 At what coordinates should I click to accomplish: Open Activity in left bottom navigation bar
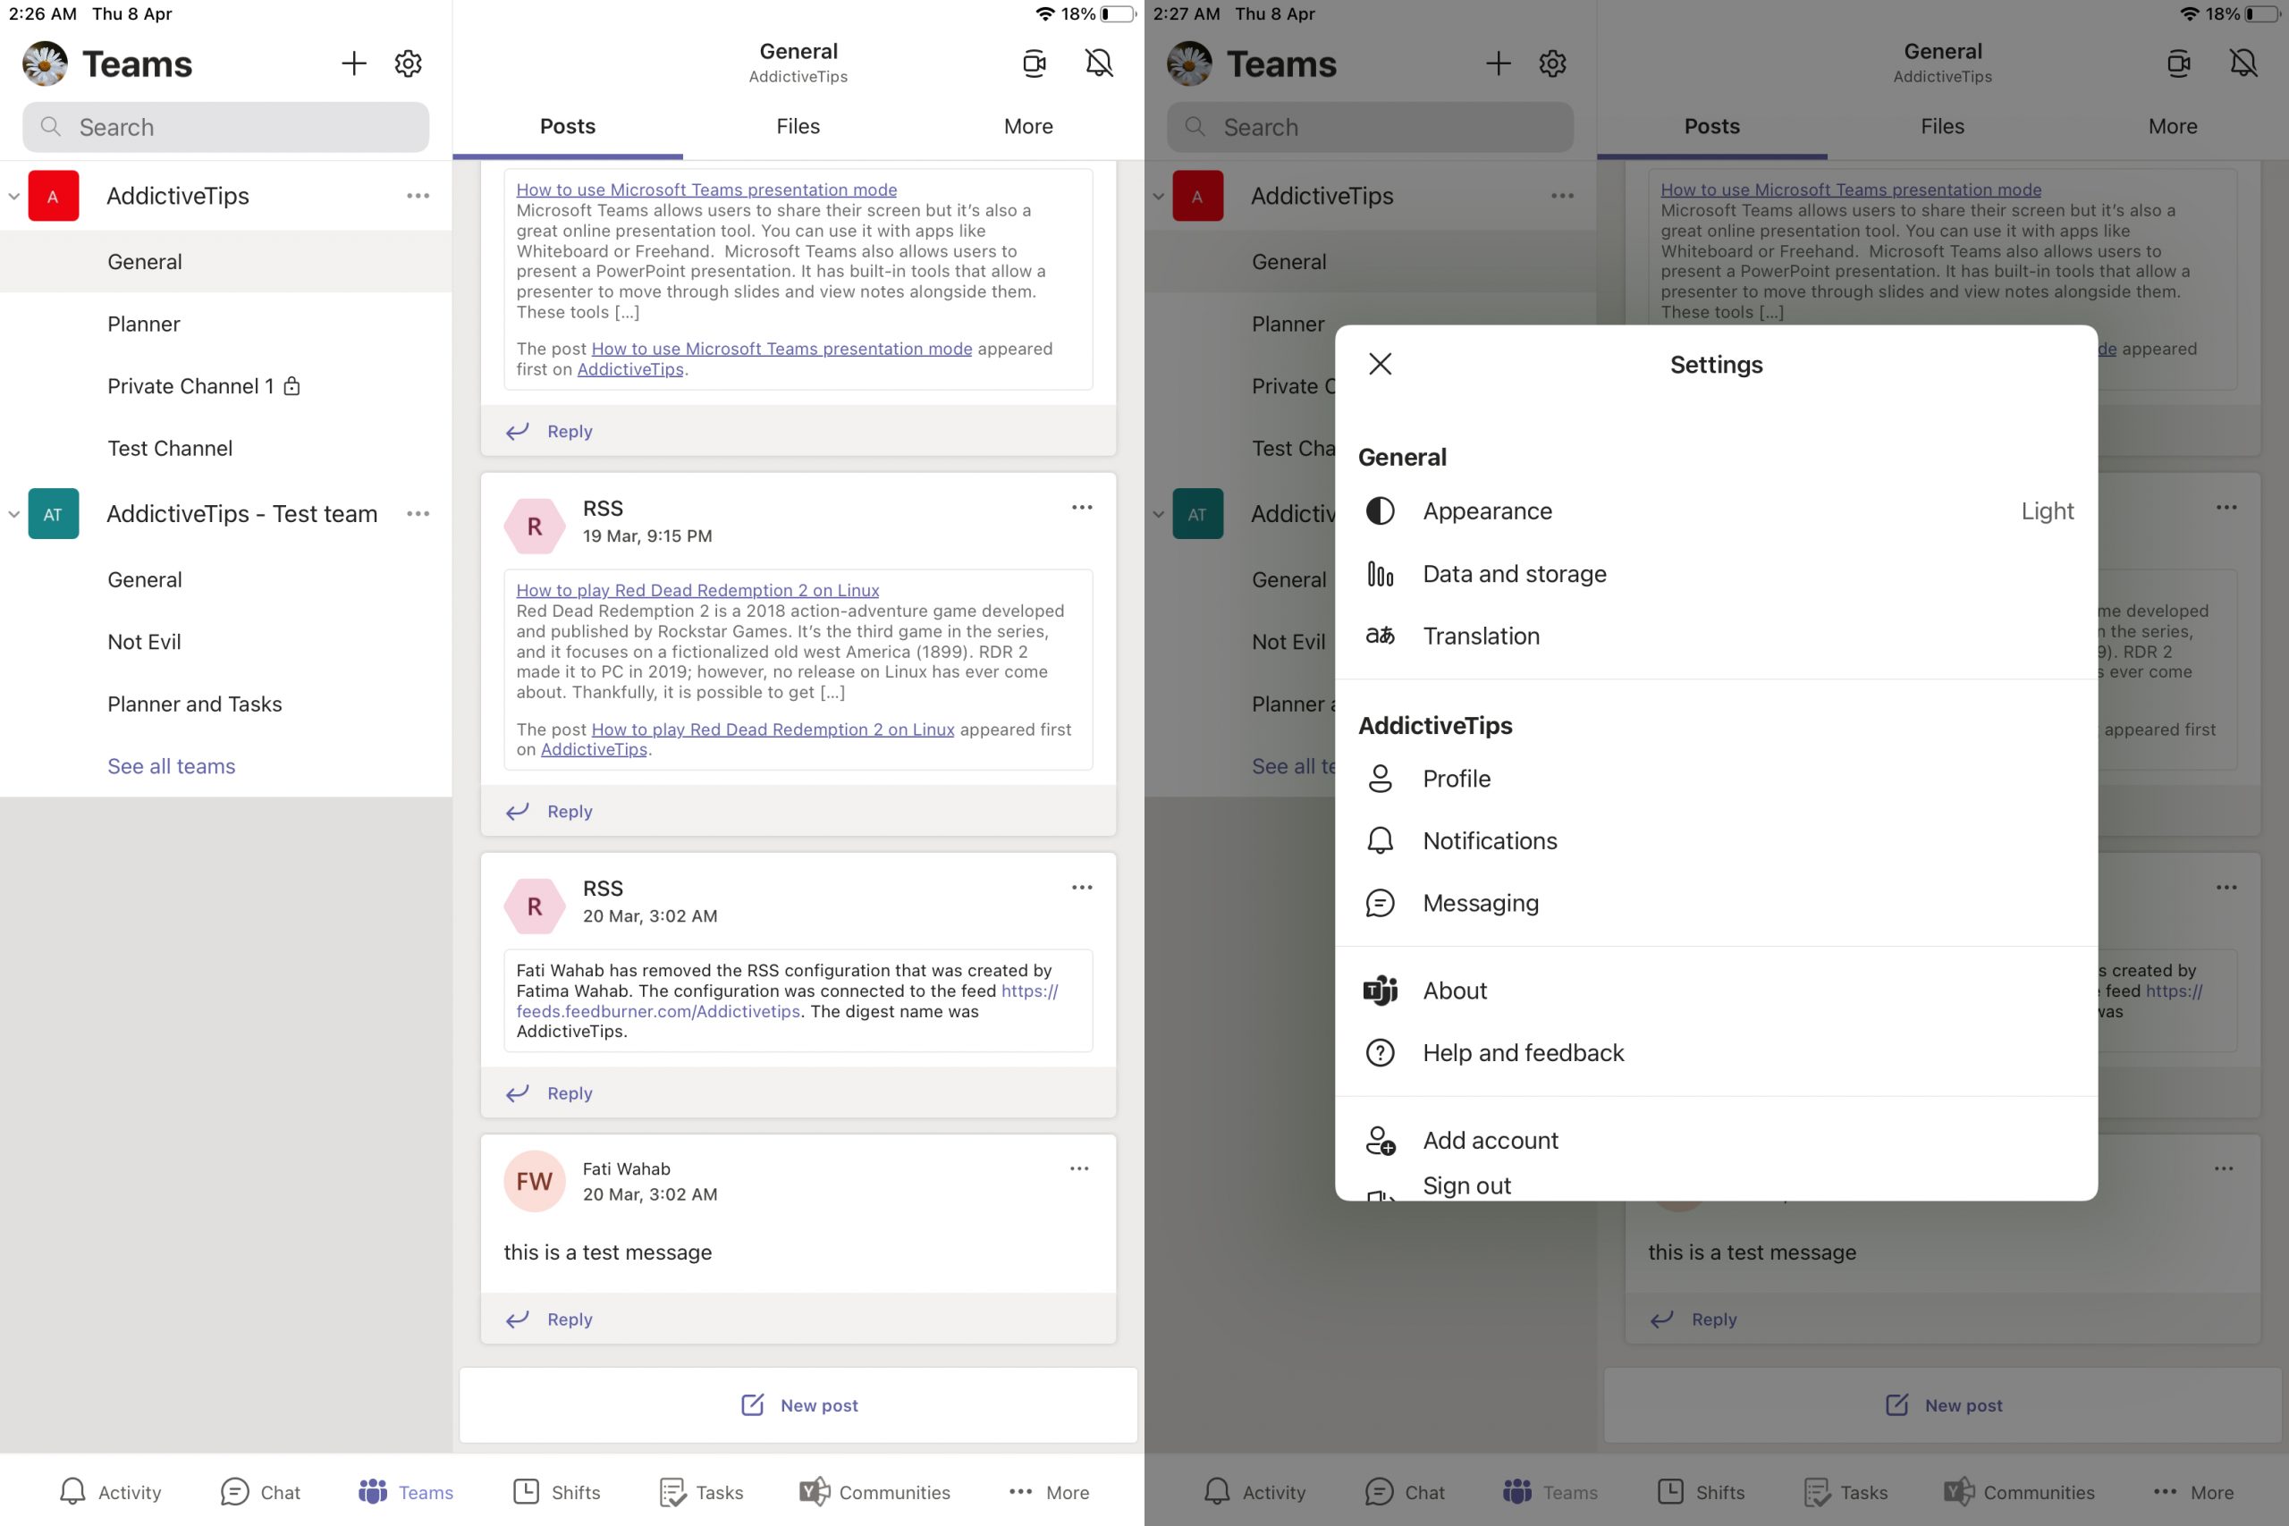coord(111,1492)
